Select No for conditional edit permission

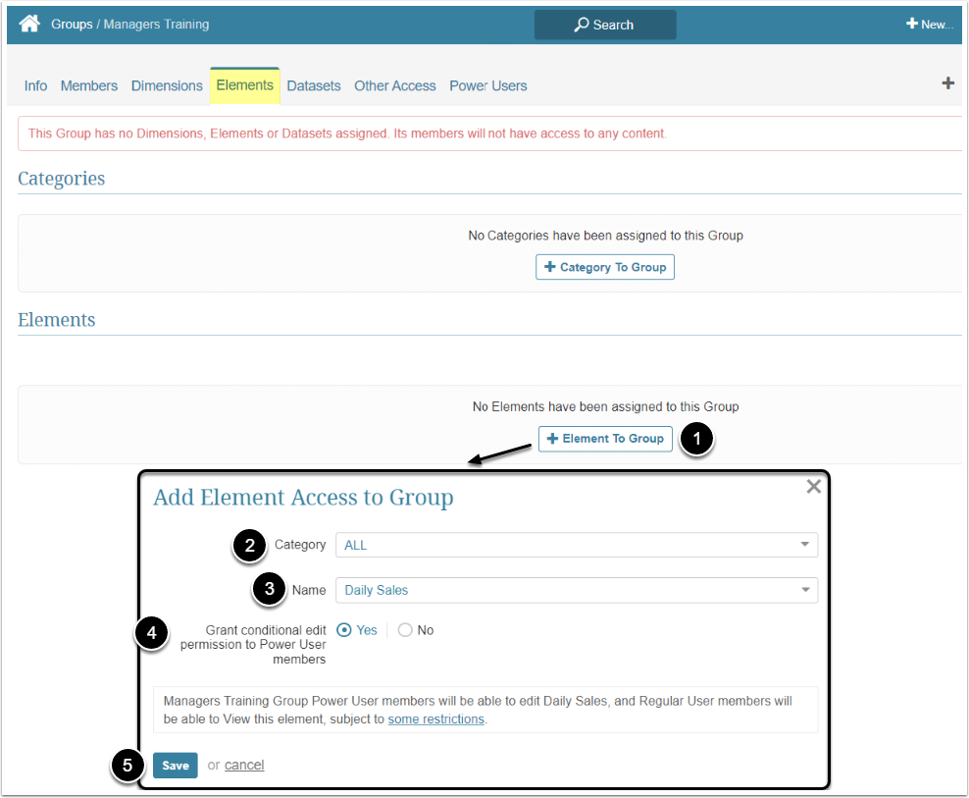tap(405, 630)
